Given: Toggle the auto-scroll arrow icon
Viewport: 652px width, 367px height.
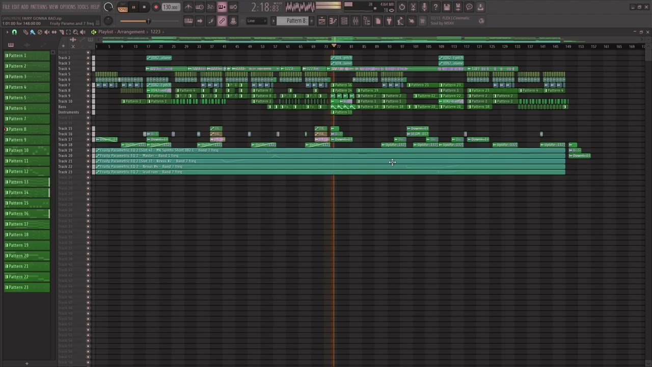Looking at the screenshot, I should tap(200, 21).
